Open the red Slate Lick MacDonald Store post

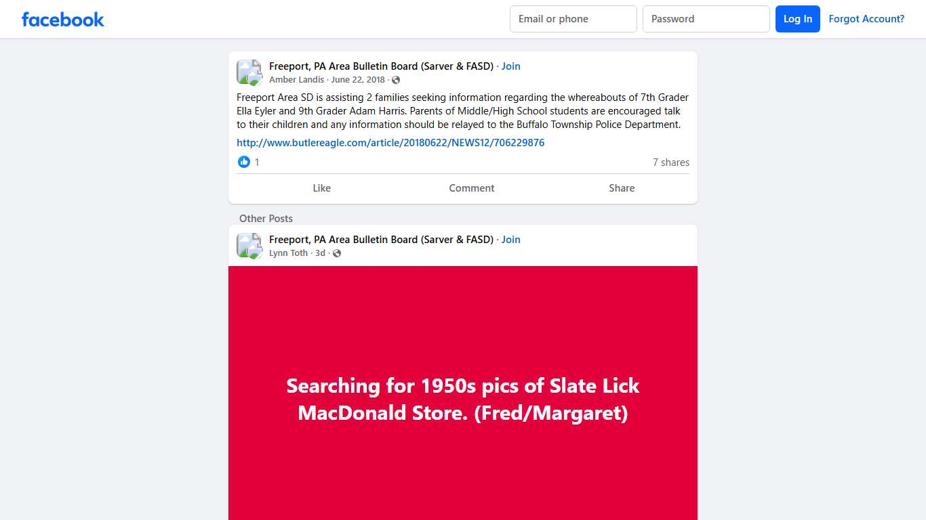[463, 399]
